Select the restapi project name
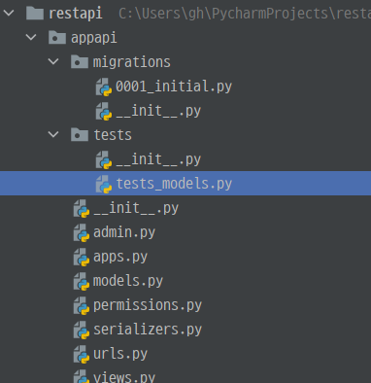The width and height of the screenshot is (371, 383). click(76, 14)
